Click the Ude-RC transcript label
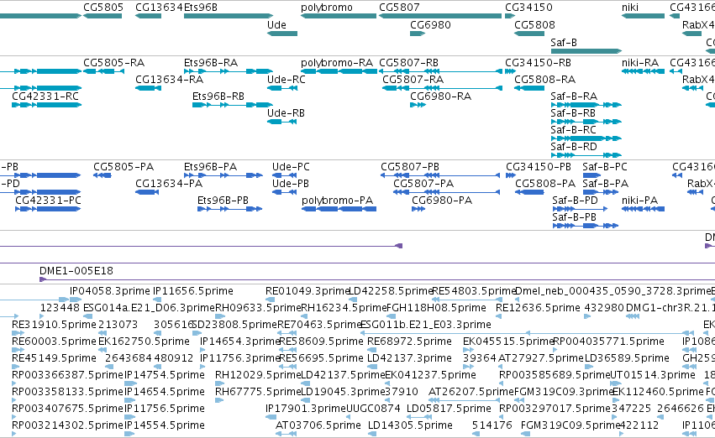The height and width of the screenshot is (438, 715). (x=286, y=79)
